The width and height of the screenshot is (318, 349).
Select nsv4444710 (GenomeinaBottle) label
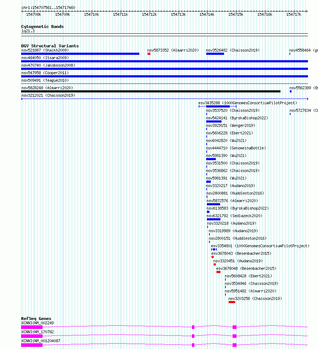click(236, 148)
